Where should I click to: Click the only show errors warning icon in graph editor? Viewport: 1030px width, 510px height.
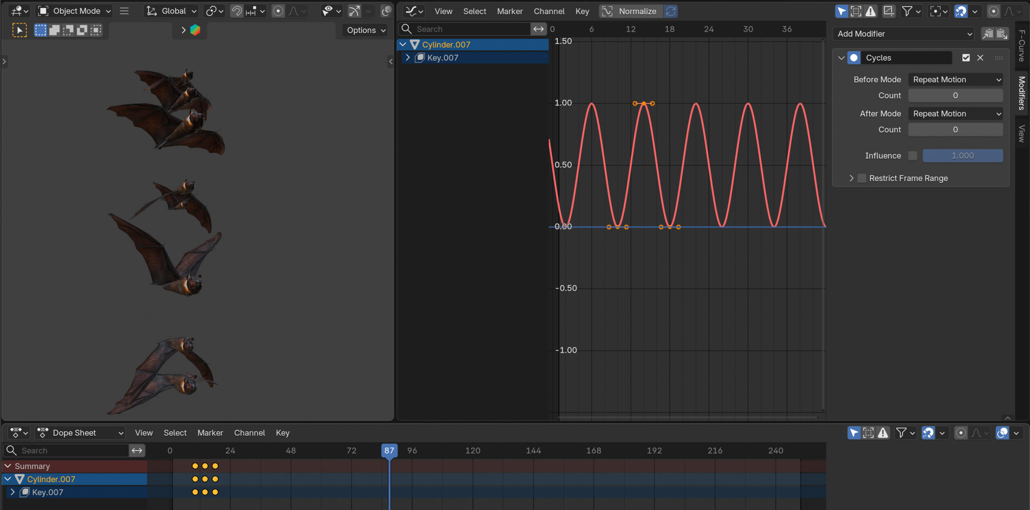(870, 11)
